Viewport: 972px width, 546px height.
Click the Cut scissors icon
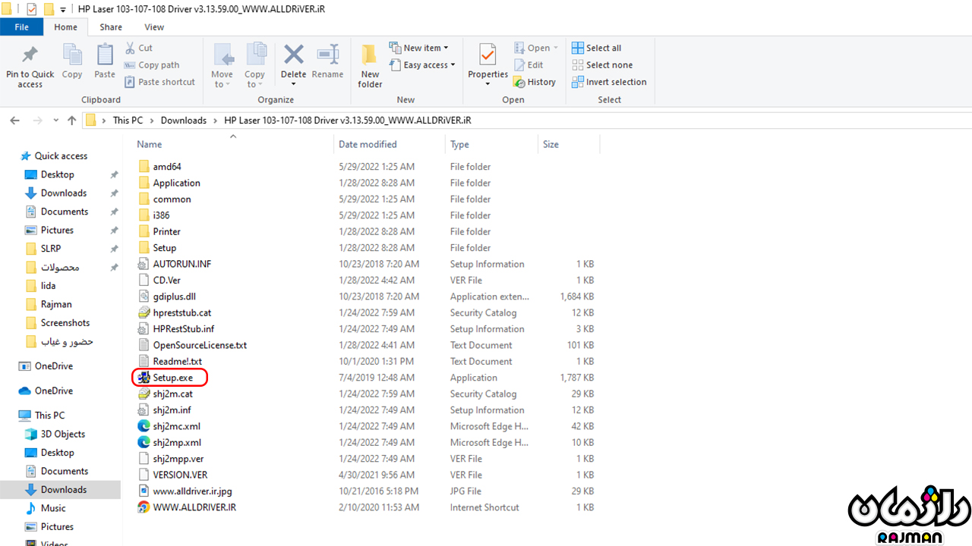pos(130,48)
